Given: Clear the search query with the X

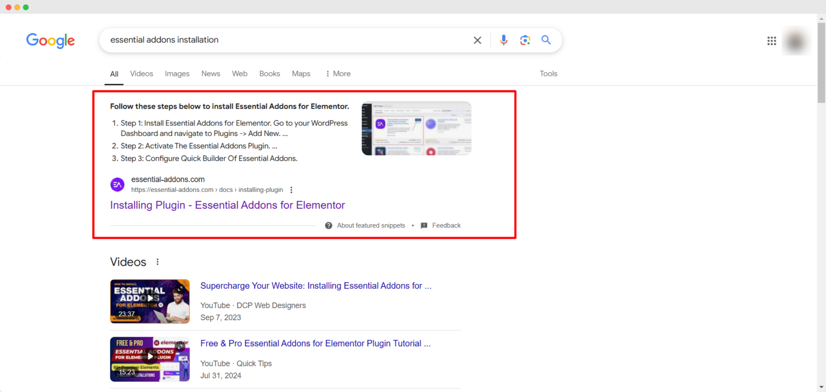Looking at the screenshot, I should 477,40.
